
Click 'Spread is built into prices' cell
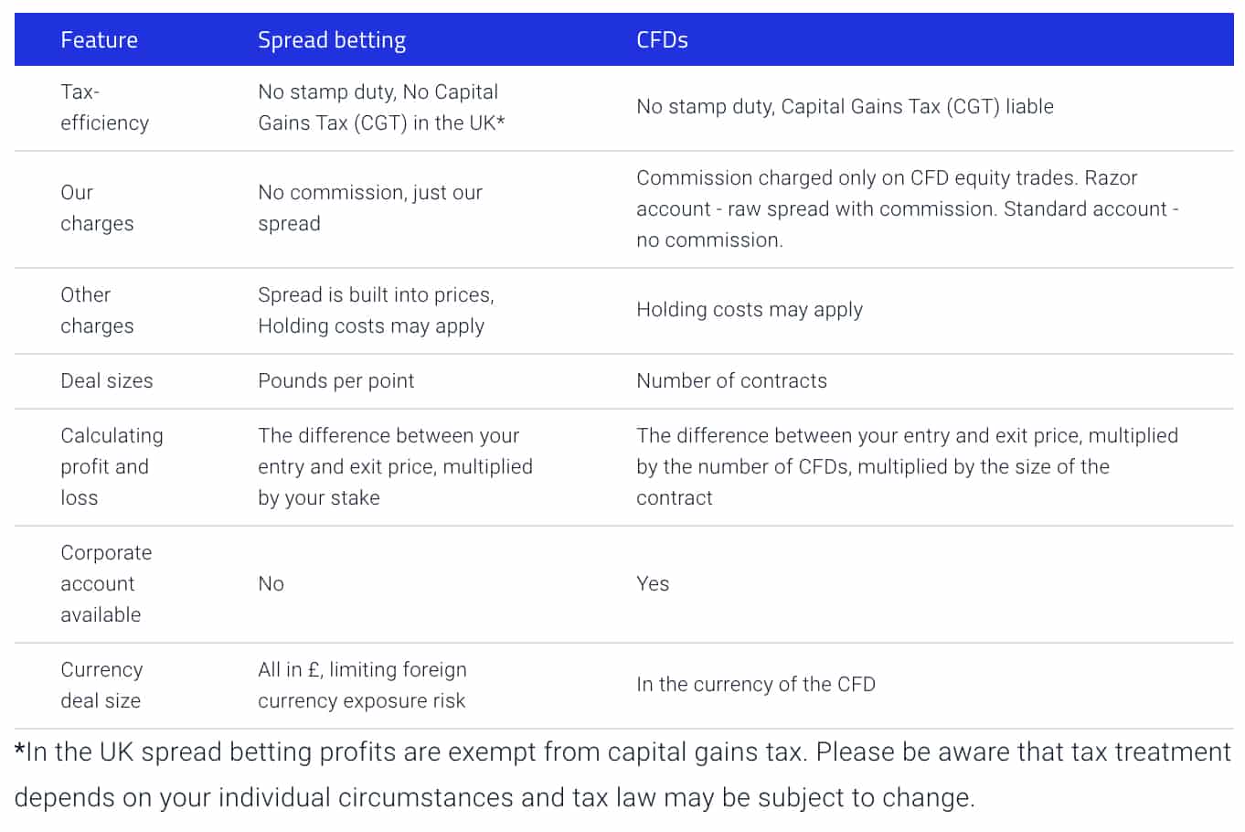(x=375, y=311)
